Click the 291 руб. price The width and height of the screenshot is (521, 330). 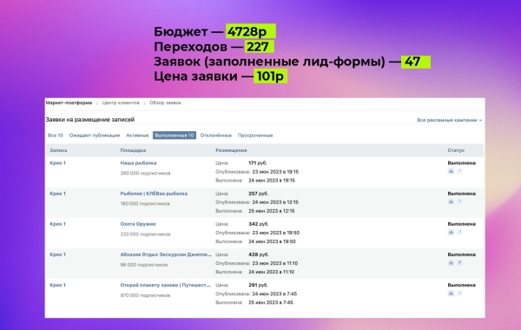(258, 285)
